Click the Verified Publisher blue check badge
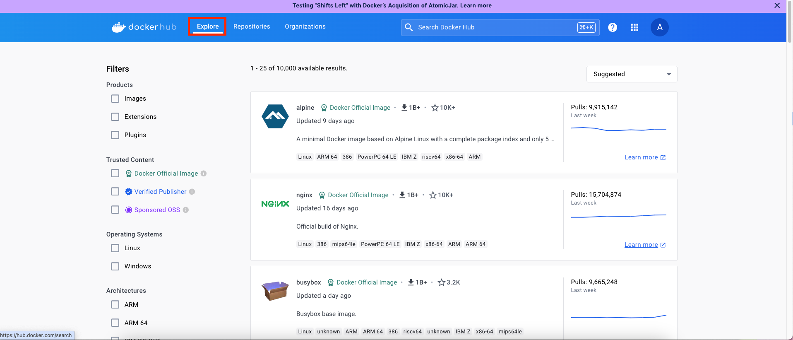Viewport: 793px width, 340px height. (x=129, y=192)
